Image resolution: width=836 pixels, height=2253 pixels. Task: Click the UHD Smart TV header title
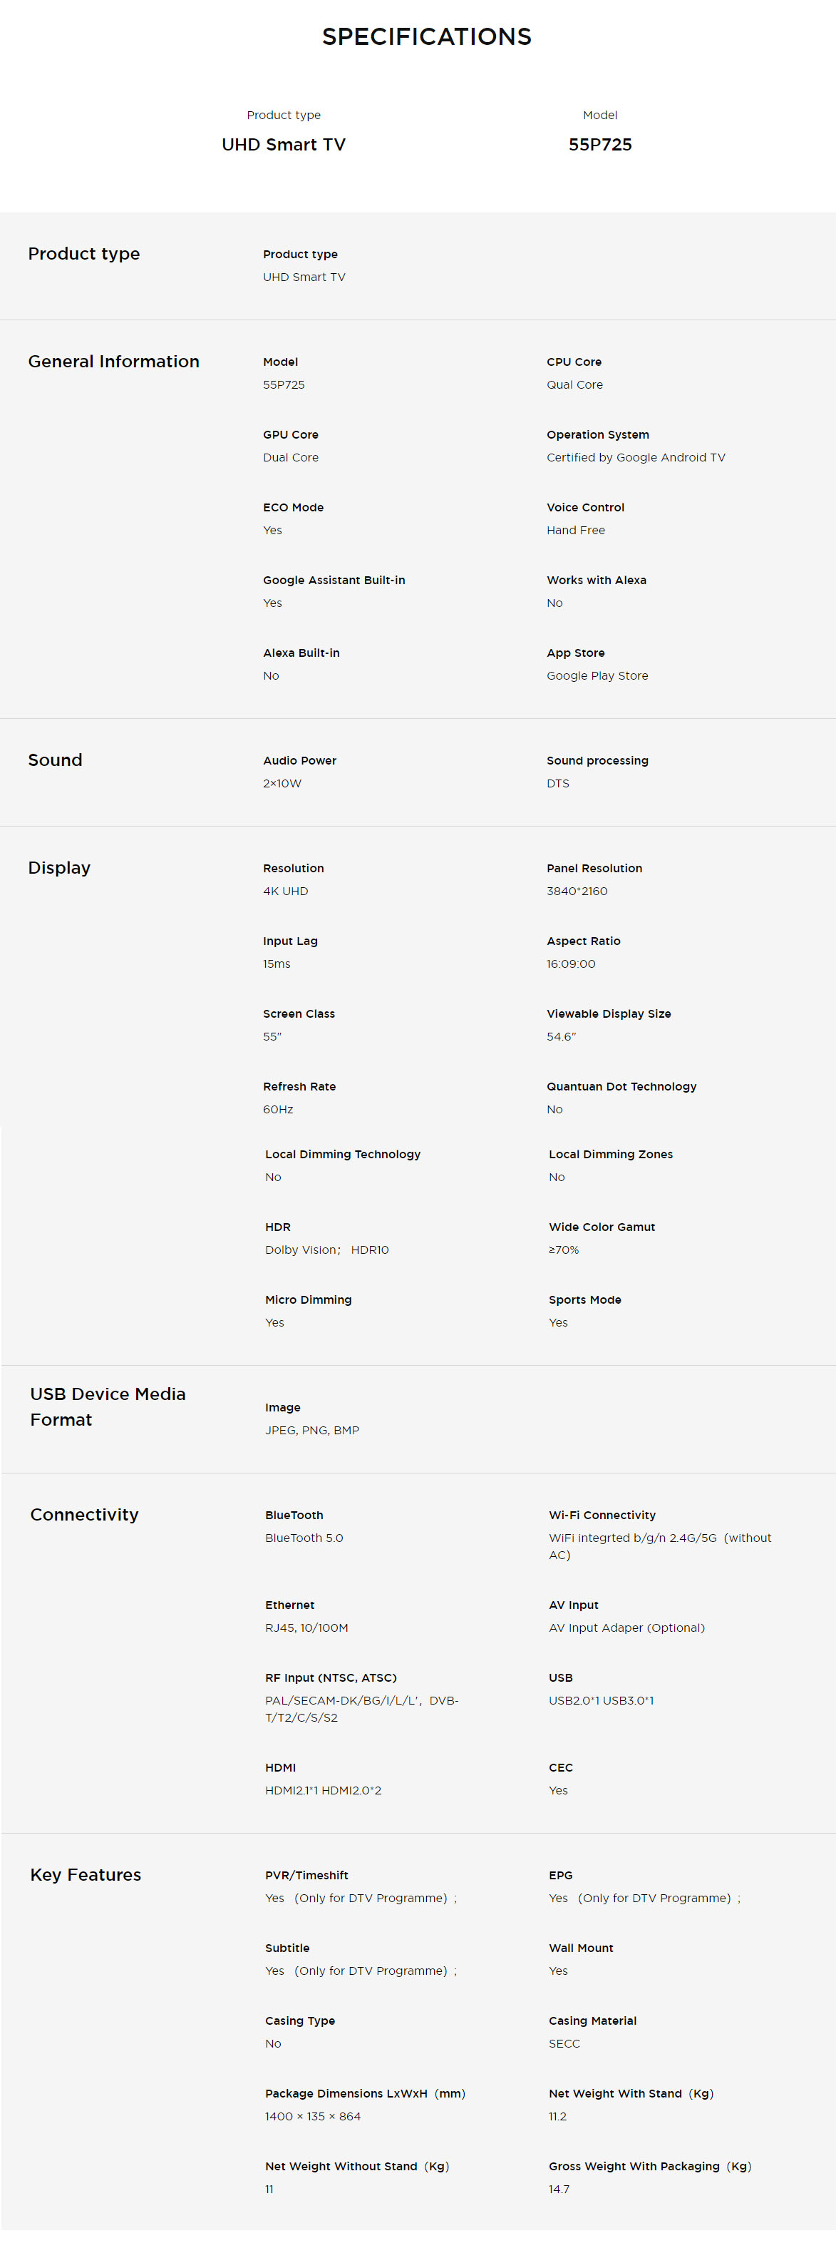(283, 144)
